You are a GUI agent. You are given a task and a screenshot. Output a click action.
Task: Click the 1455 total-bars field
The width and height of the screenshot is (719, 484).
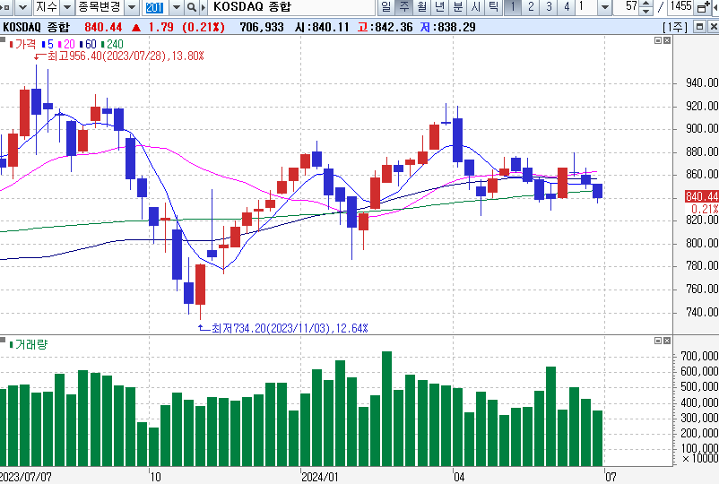tap(680, 7)
